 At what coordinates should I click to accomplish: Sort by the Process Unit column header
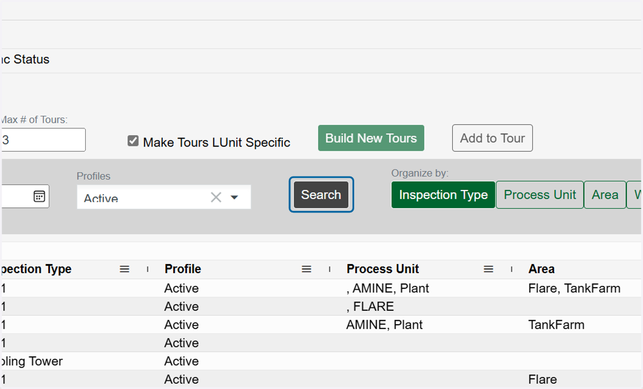383,269
